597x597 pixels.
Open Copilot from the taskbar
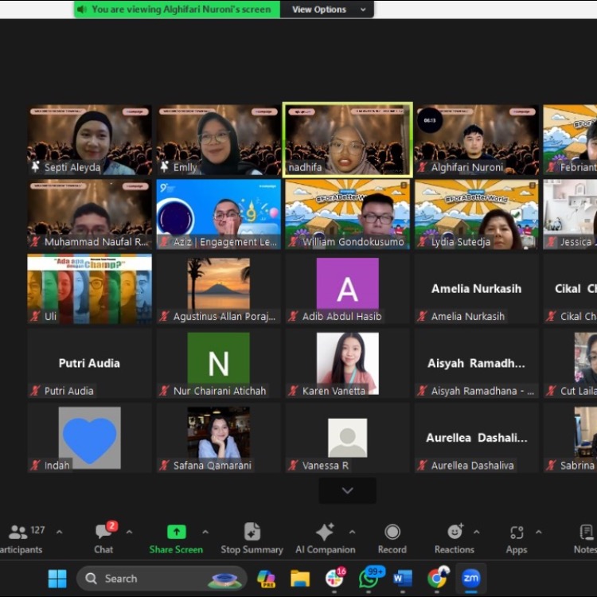tap(266, 579)
